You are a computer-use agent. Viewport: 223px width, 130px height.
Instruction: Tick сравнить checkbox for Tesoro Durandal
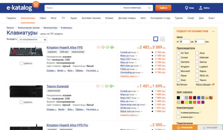pyautogui.click(x=21, y=102)
